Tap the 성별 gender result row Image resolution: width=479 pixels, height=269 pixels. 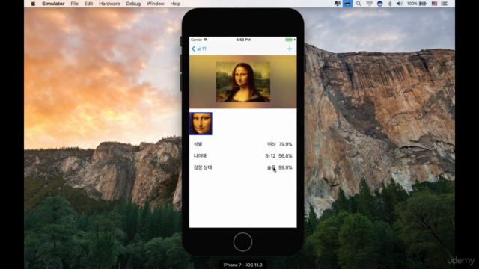[x=242, y=144]
